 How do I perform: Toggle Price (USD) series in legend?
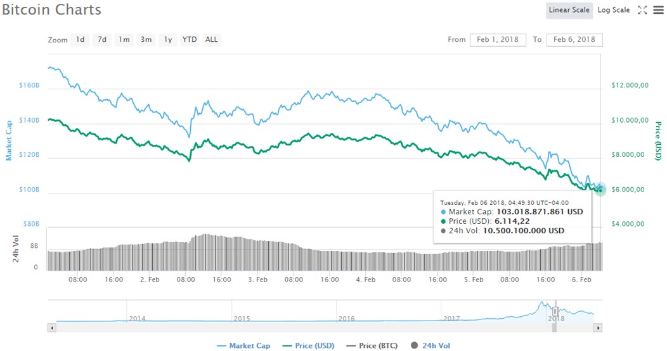click(308, 346)
